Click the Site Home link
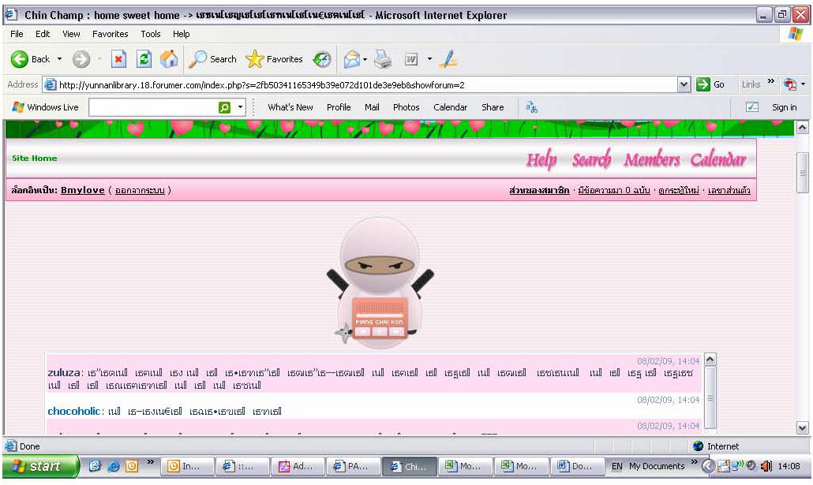Screen dimensions: 813x485 tap(35, 159)
